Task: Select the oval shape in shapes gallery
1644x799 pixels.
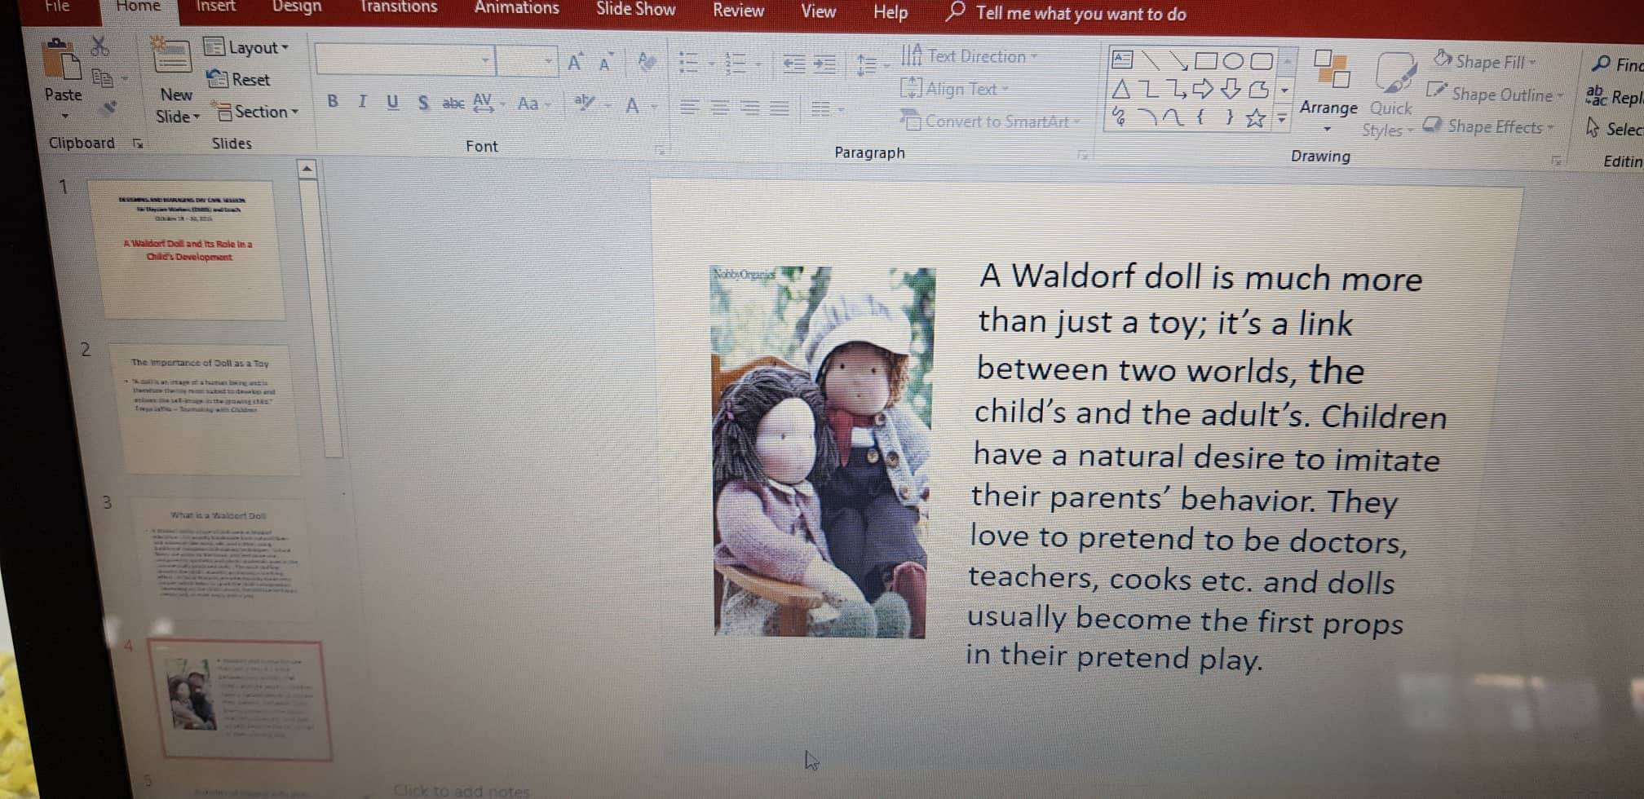Action: click(x=1233, y=61)
